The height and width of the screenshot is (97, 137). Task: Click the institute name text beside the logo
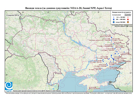click(37, 91)
